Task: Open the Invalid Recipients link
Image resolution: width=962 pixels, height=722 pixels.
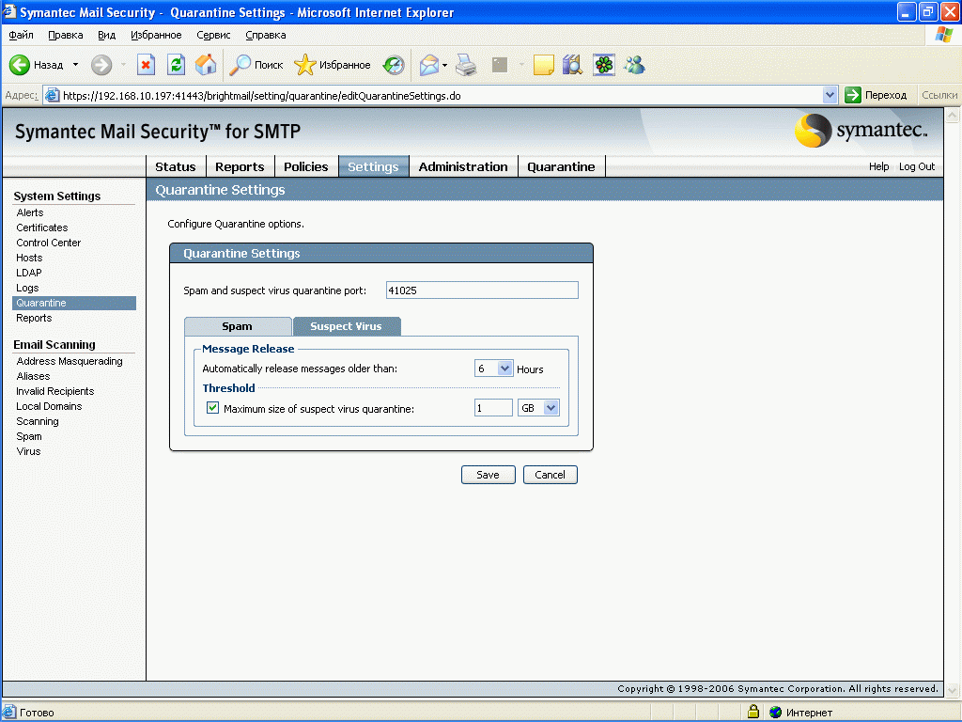Action: [x=55, y=391]
